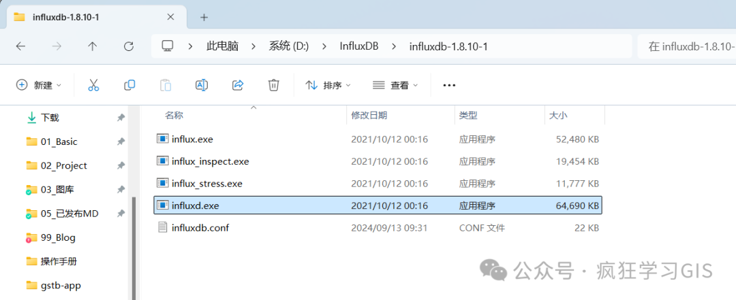Open the 排序 (Sort) dropdown

point(328,85)
